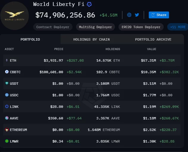
Task: Click the World Liberty logo avatar
Action: [15, 16]
